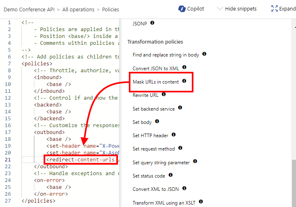296x207 pixels.
Task: Insert Set request method snippet
Action: [x=154, y=149]
